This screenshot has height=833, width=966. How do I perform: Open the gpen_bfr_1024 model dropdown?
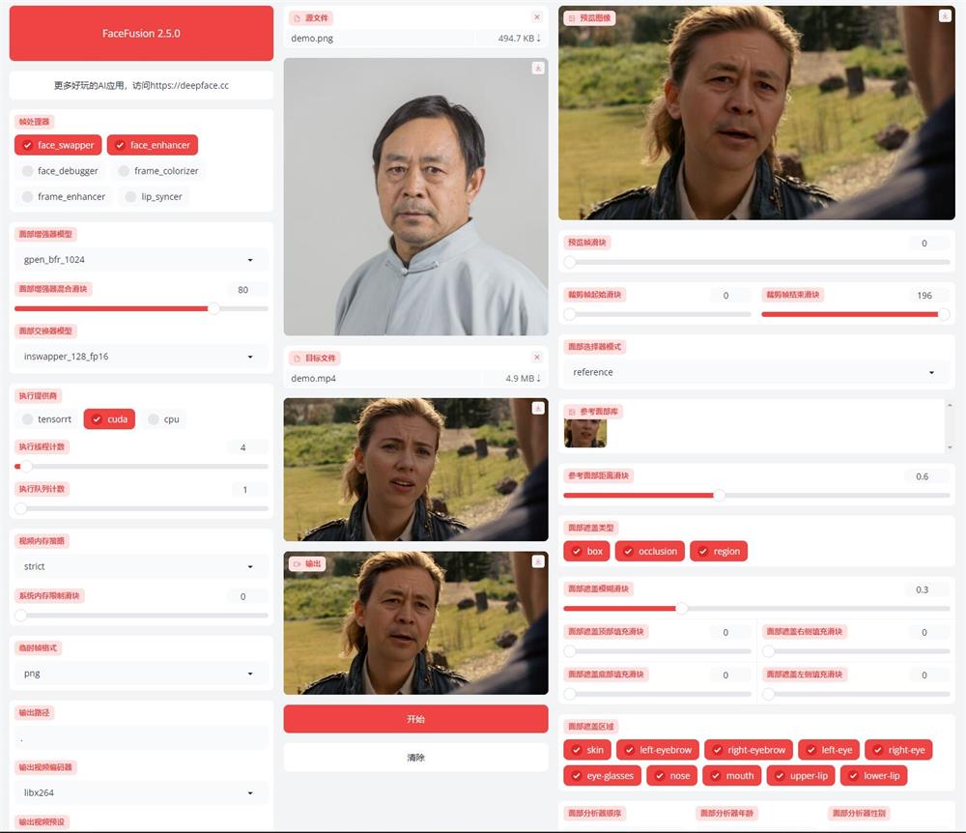141,259
